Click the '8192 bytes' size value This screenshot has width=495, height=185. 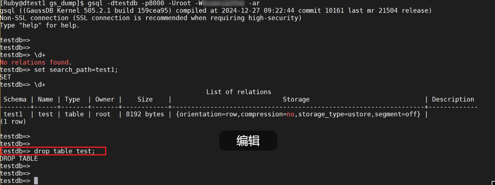click(145, 114)
